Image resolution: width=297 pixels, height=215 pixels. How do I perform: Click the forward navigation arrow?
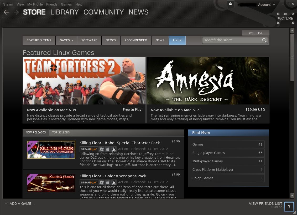[x=16, y=12]
